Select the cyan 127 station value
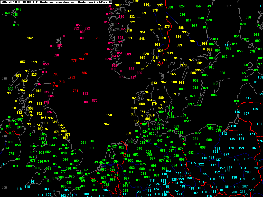The width and height of the screenshot is (263, 197). point(247,113)
